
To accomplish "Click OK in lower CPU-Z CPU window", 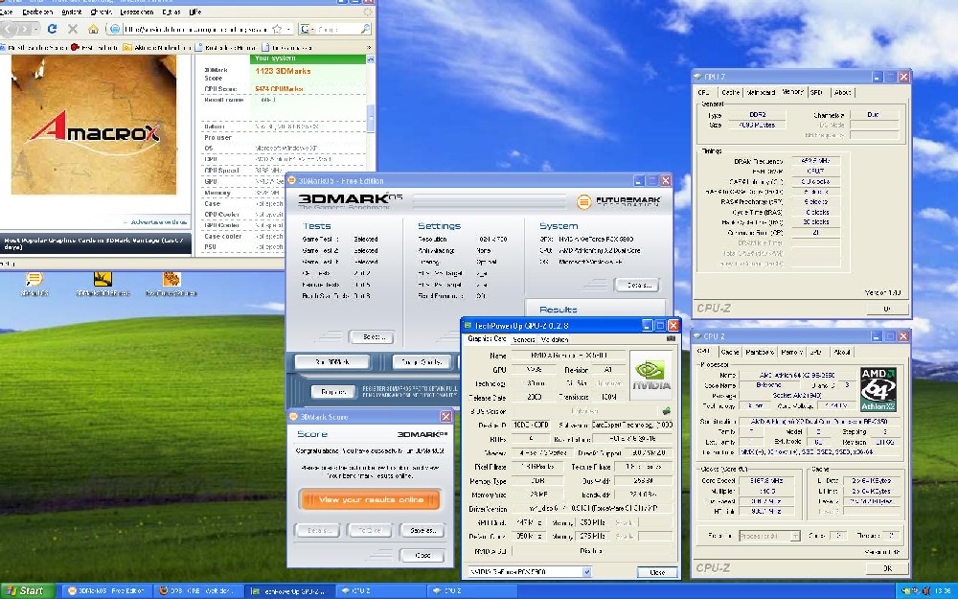I will pyautogui.click(x=887, y=567).
